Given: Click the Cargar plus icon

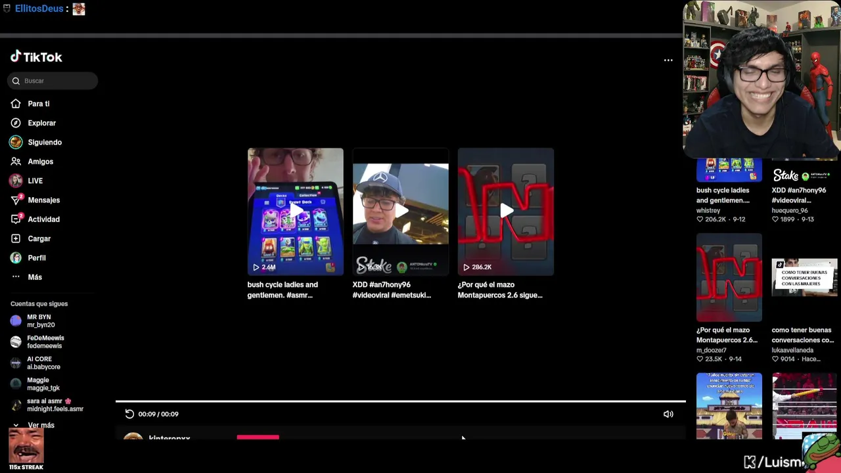Looking at the screenshot, I should 16,238.
